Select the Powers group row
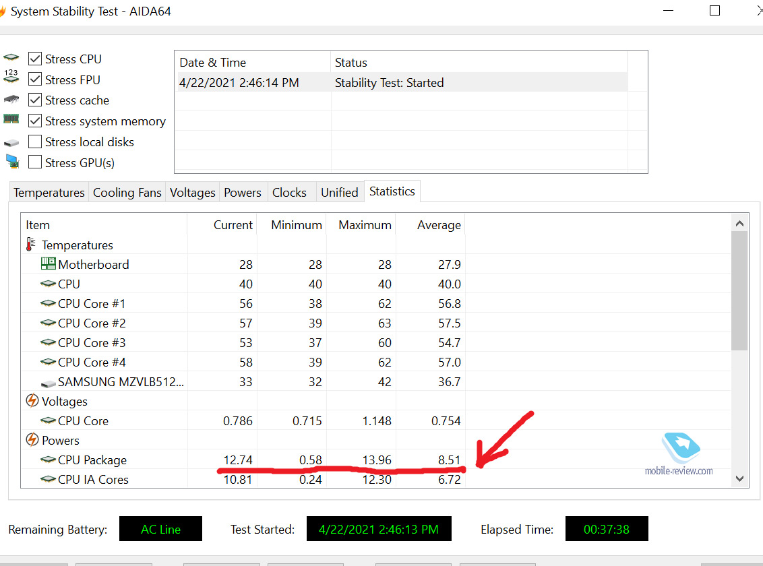Screen dimensions: 763x566 (61, 441)
